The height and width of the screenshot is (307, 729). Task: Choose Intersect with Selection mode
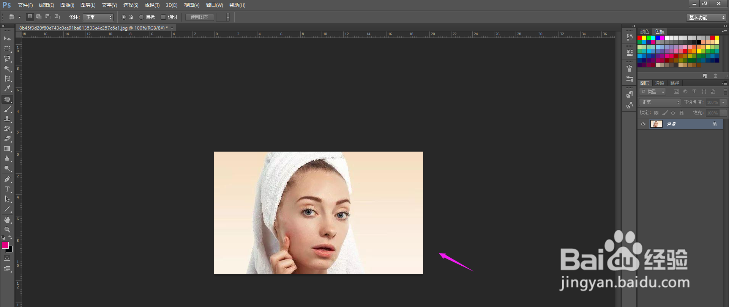click(57, 17)
